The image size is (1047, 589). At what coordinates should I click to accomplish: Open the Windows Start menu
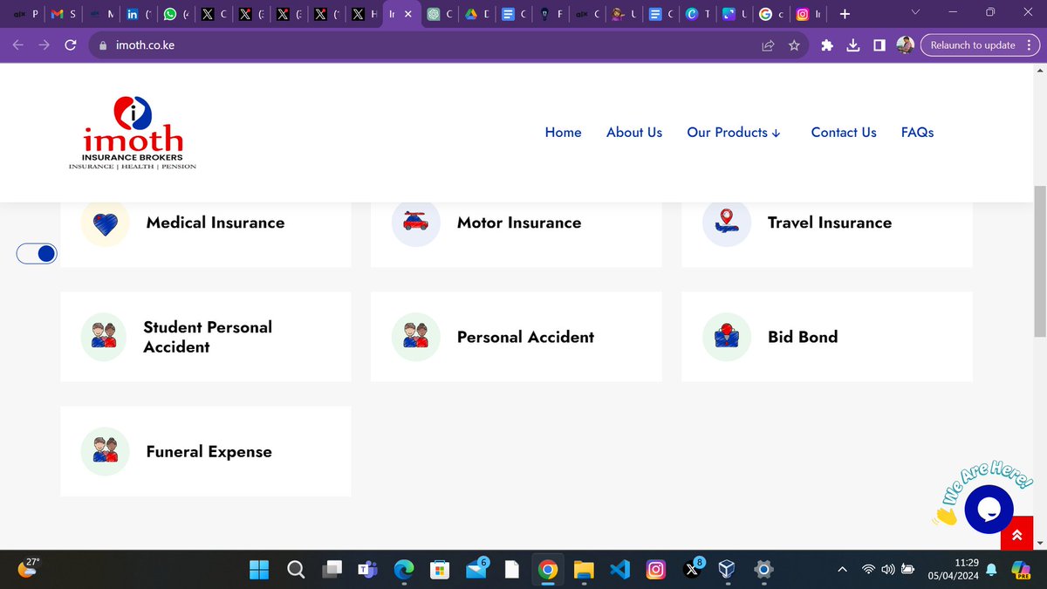(259, 570)
